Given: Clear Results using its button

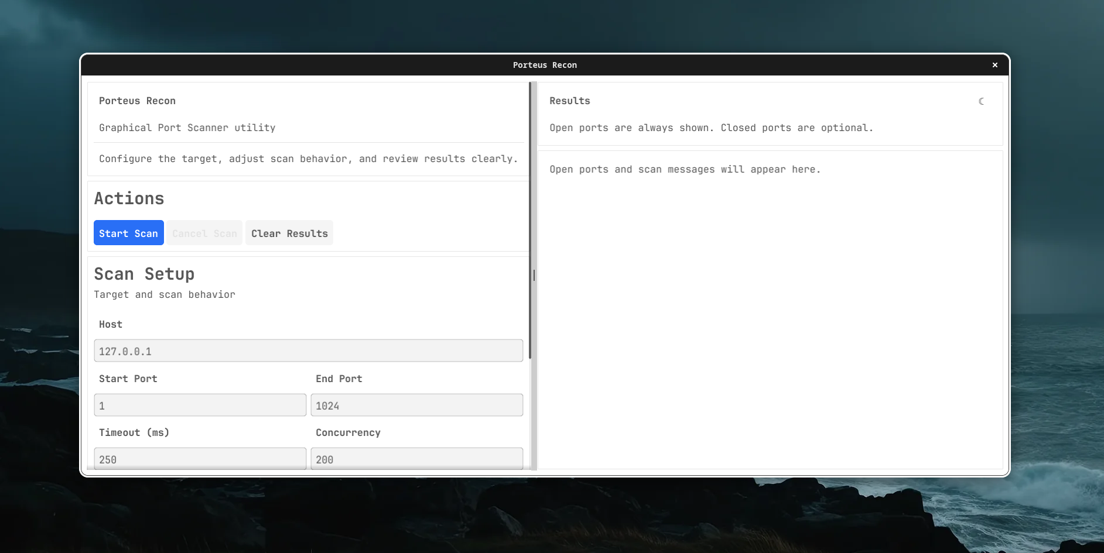Looking at the screenshot, I should [x=289, y=233].
